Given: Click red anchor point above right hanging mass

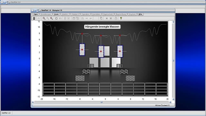Looking at the screenshot, I should (x=120, y=35).
